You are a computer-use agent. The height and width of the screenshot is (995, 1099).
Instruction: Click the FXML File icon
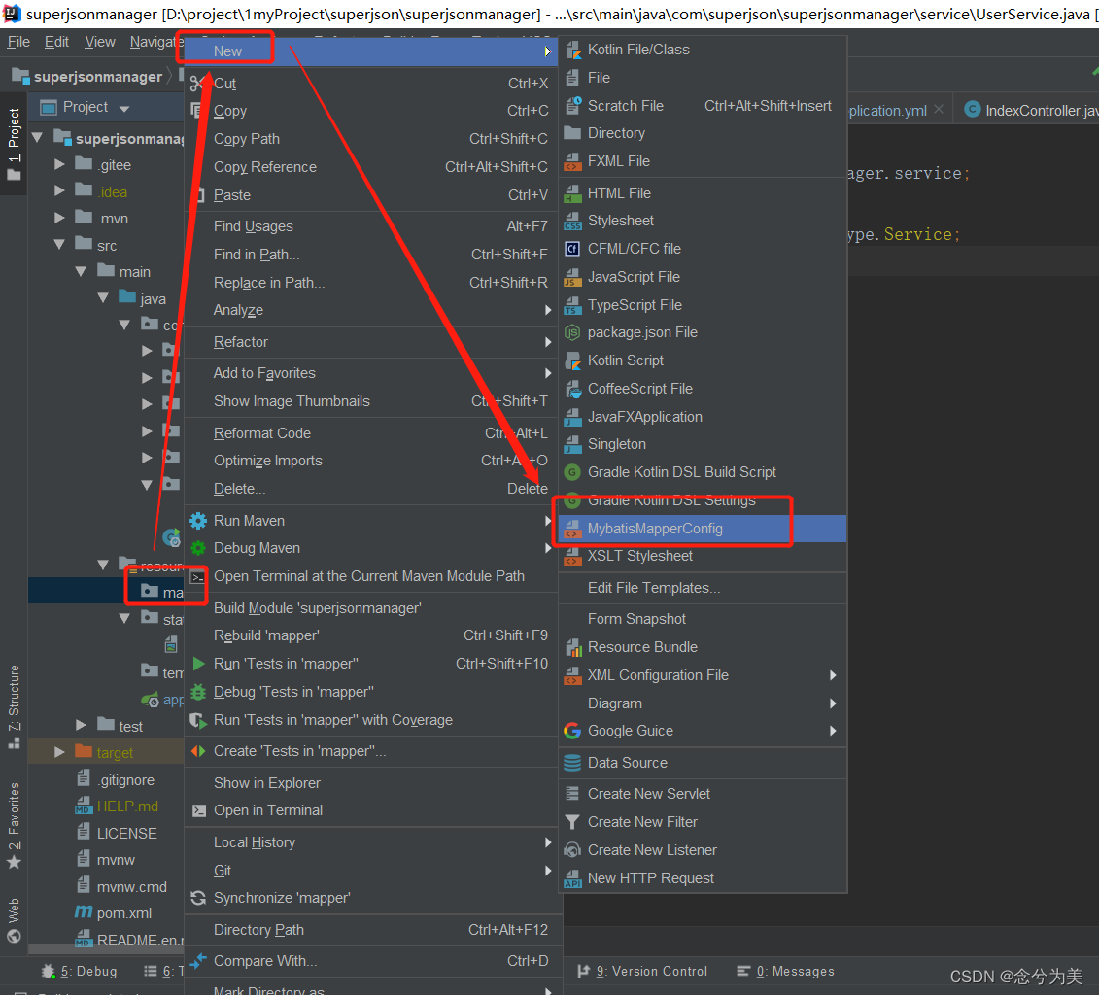(572, 162)
